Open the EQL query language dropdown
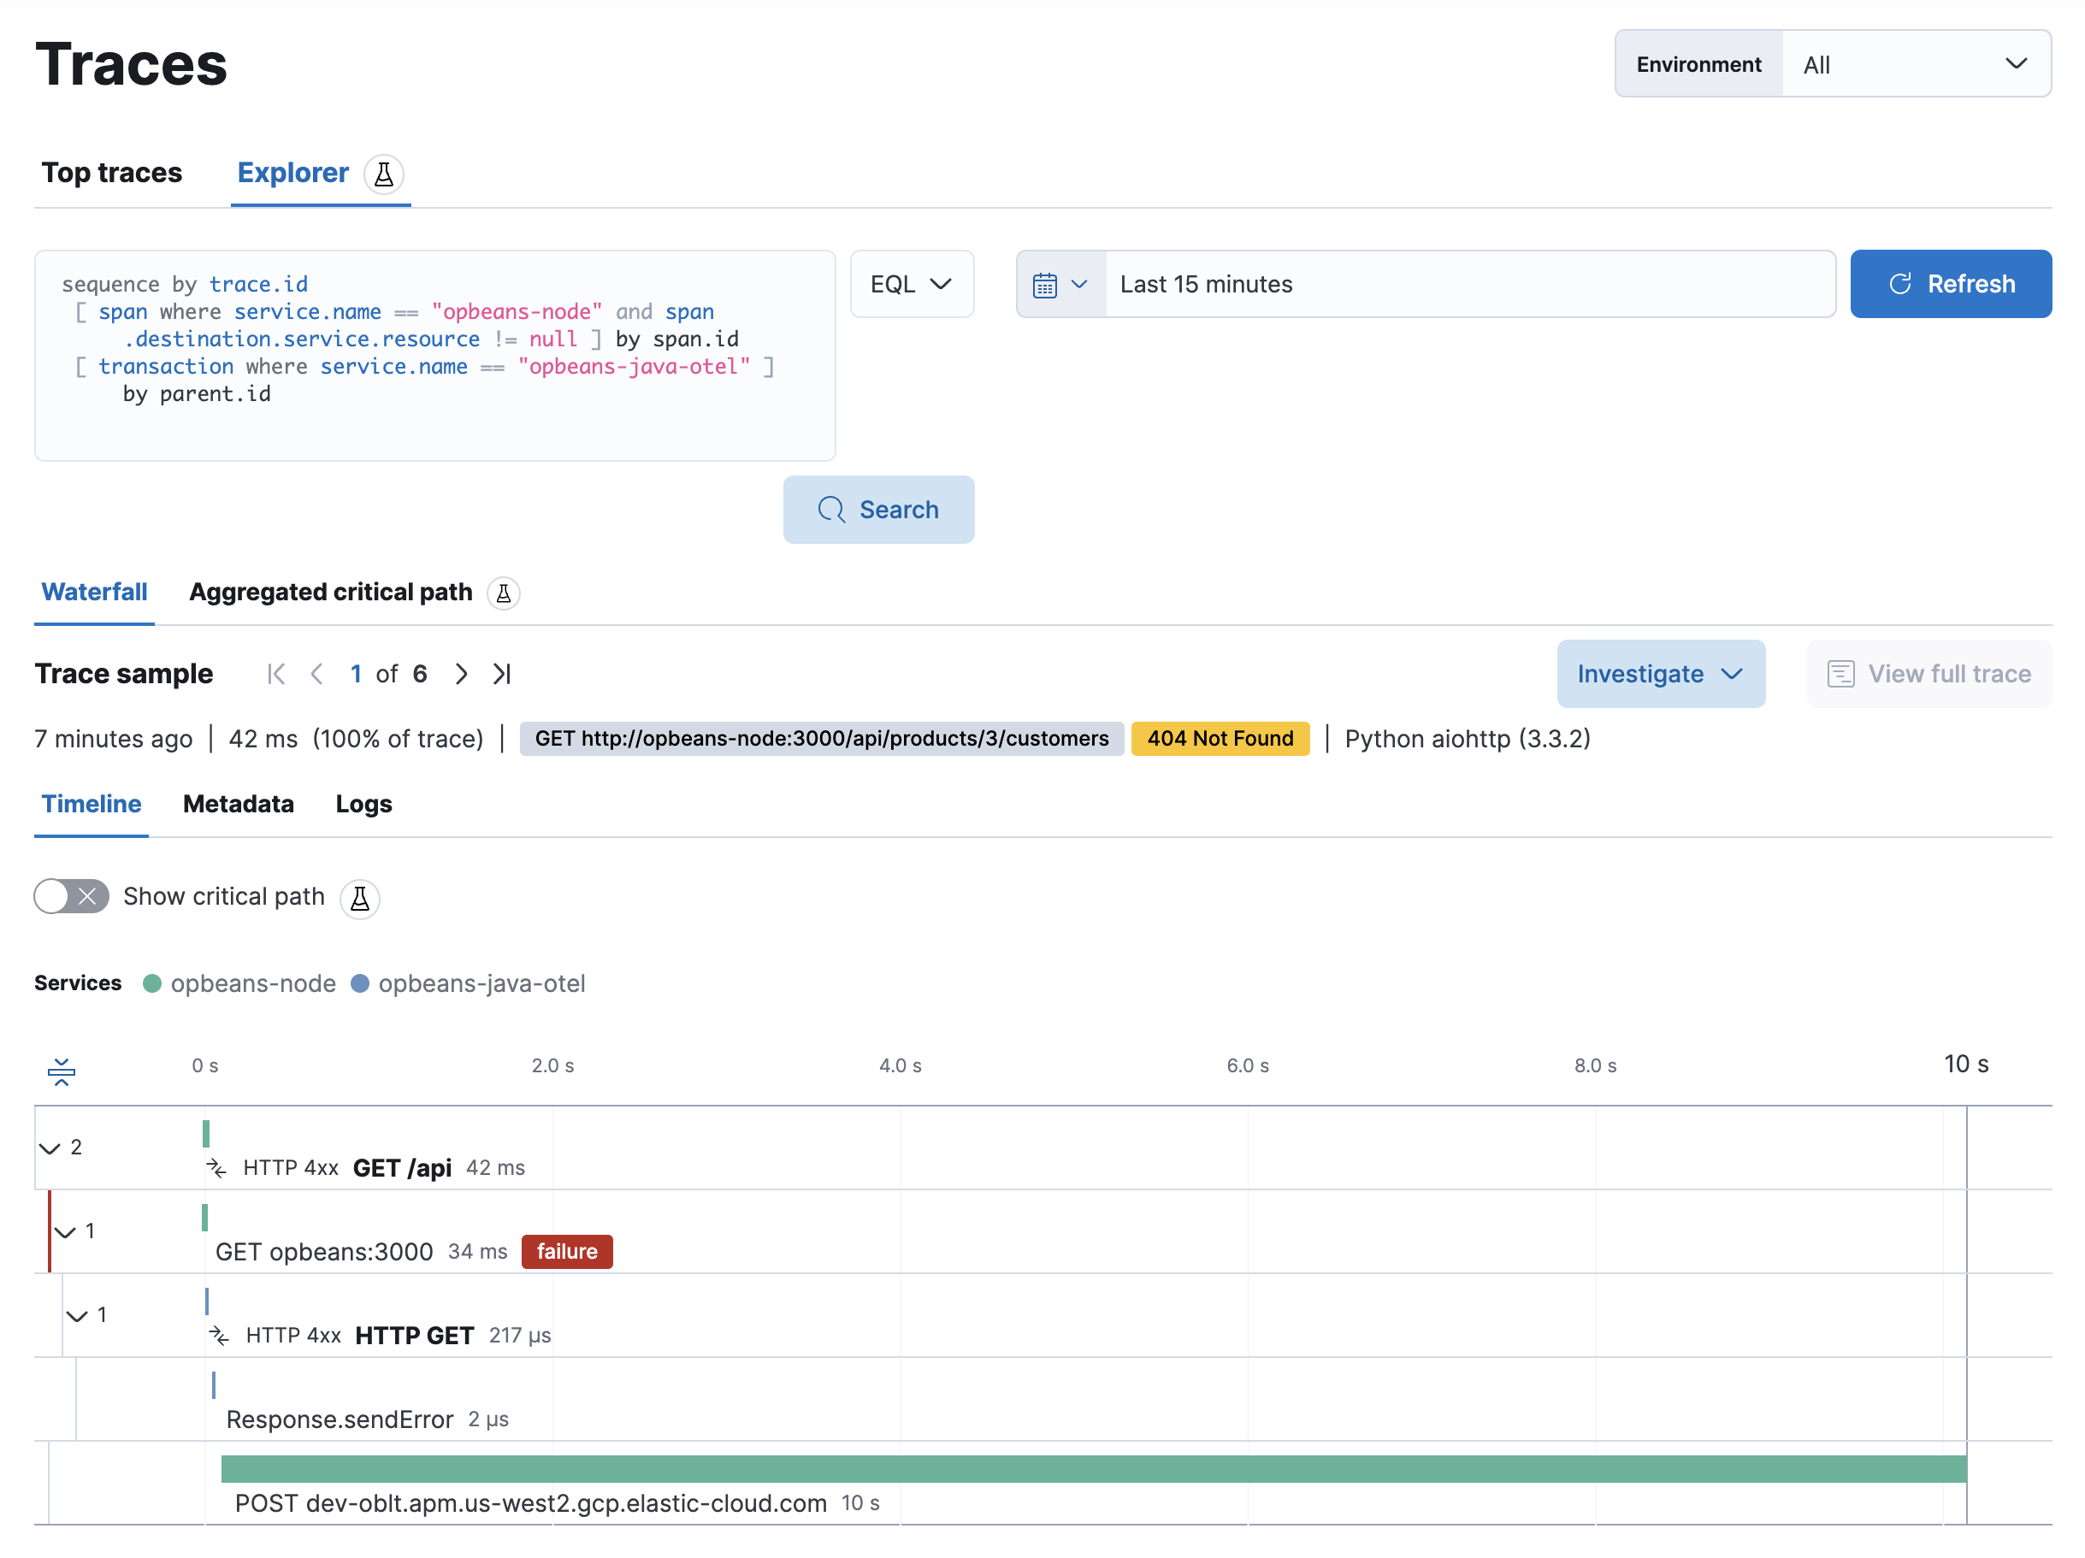Viewport: 2085px width, 1558px height. click(x=911, y=285)
